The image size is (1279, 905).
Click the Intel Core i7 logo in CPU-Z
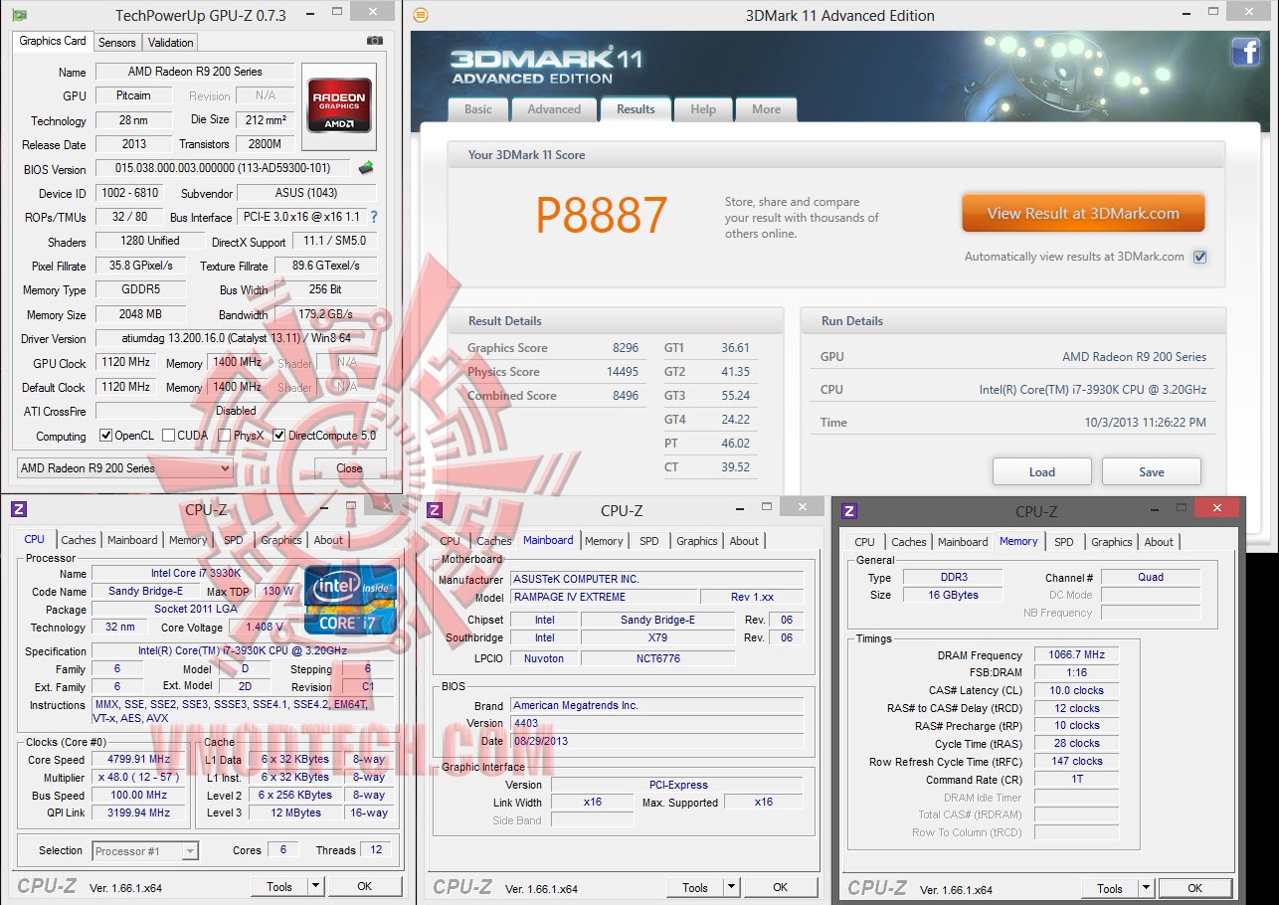point(350,600)
